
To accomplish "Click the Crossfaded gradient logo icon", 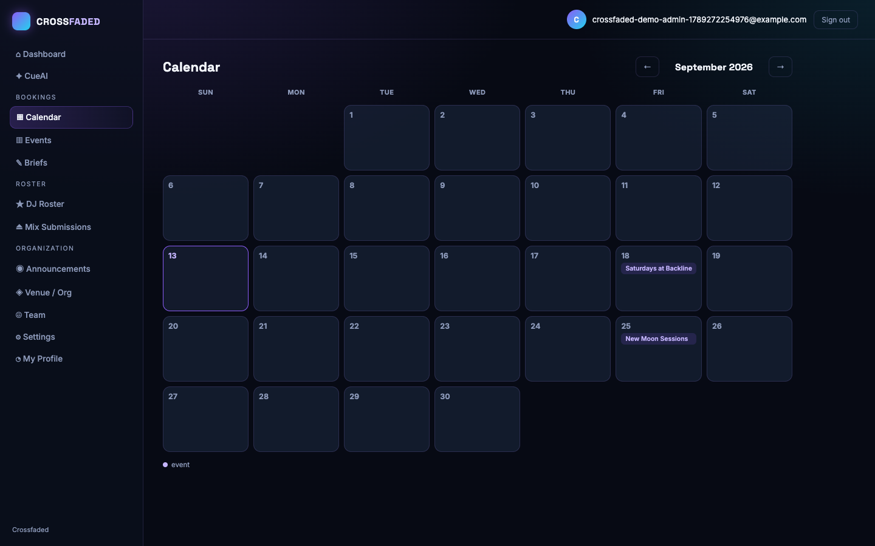I will point(21,21).
